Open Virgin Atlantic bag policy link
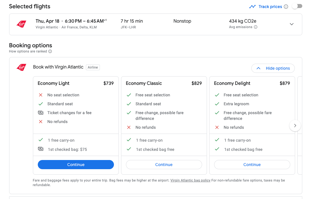312x199 pixels. 190,180
